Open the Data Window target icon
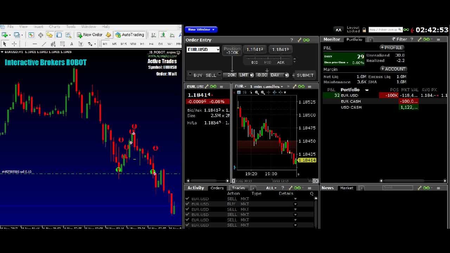 pyautogui.click(x=40, y=35)
